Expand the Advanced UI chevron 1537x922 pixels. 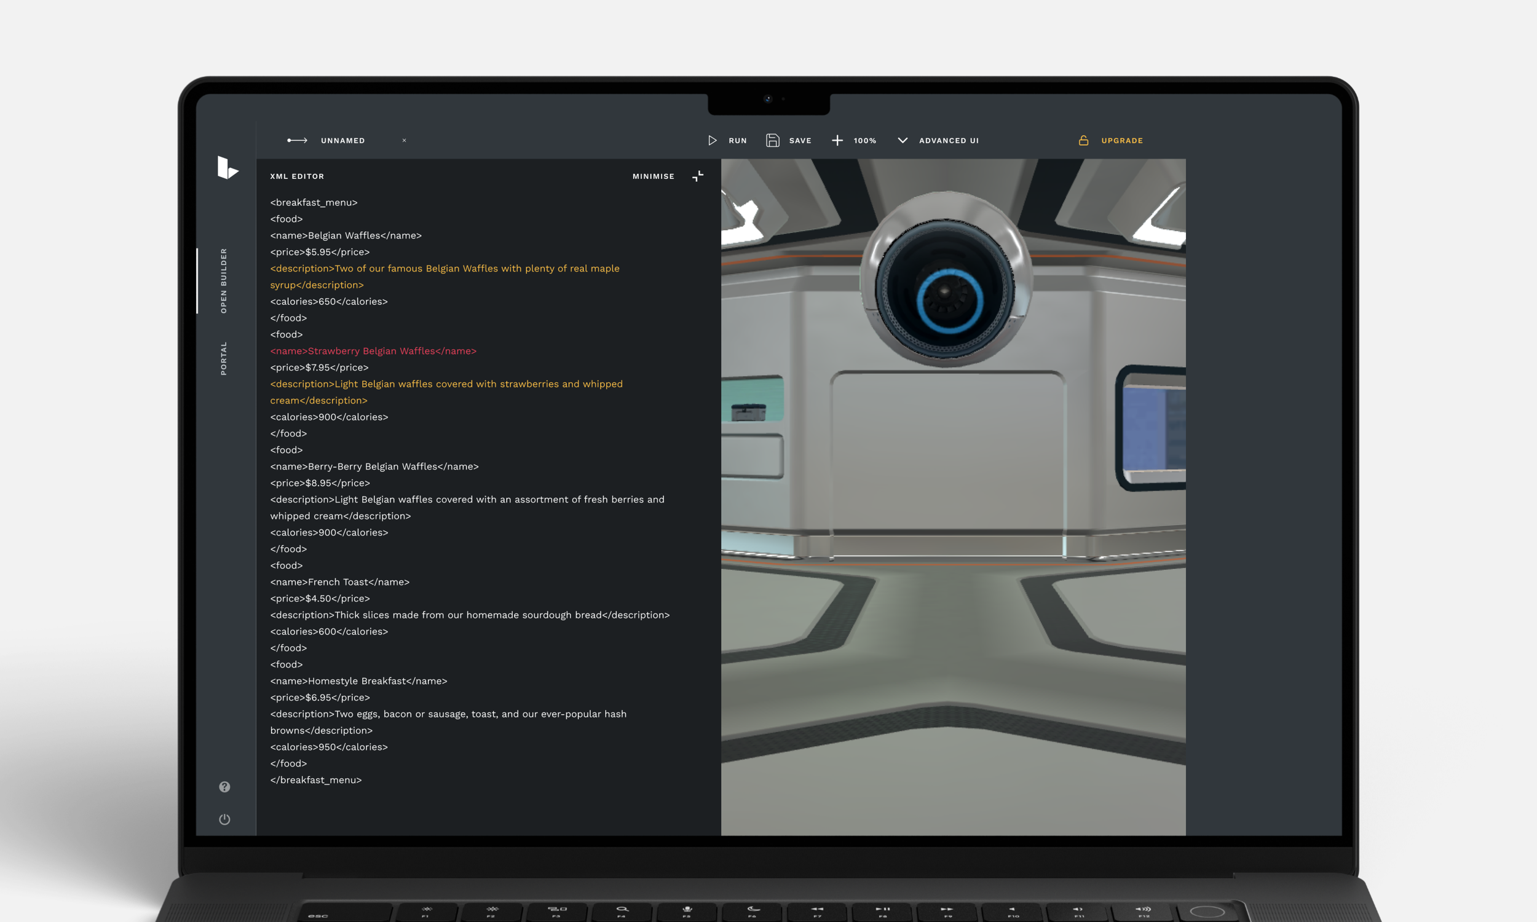pos(902,140)
